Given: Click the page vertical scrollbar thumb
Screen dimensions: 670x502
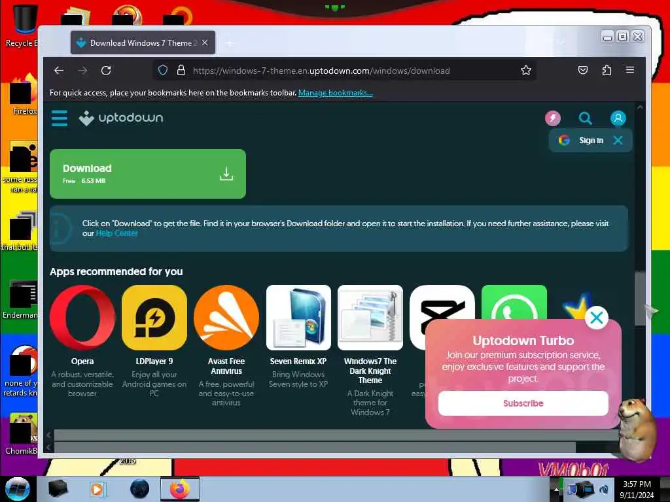Looking at the screenshot, I should pos(640,299).
